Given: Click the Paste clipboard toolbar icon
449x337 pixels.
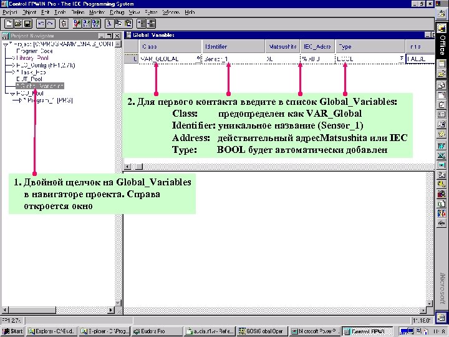Looking at the screenshot, I should (x=128, y=24).
